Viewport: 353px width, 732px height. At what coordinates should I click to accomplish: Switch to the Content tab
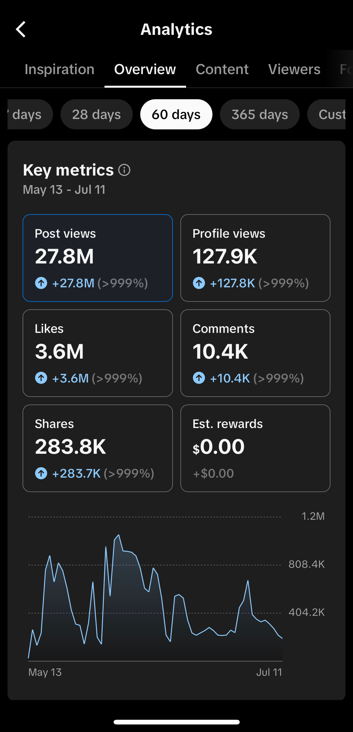click(222, 69)
